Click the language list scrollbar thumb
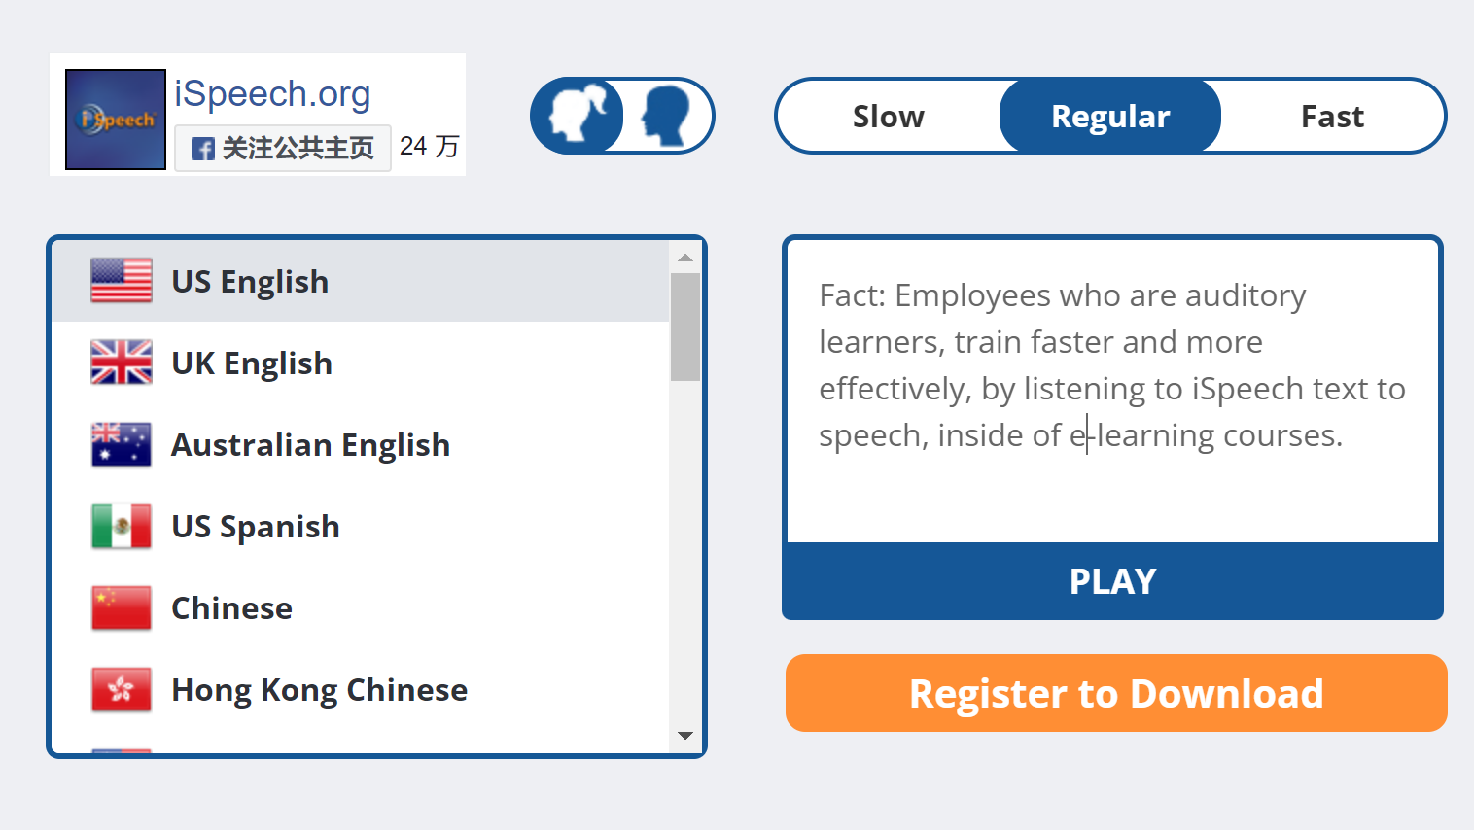The height and width of the screenshot is (830, 1474). [x=685, y=327]
